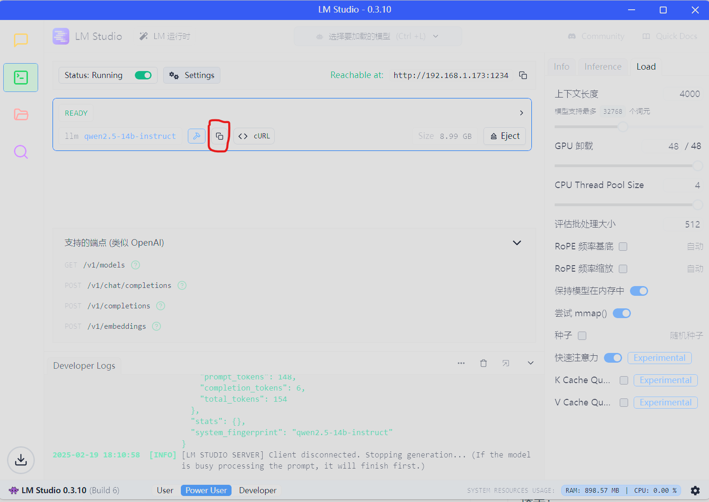Click the "随机种子" text
This screenshot has height=502, width=709.
coord(686,336)
